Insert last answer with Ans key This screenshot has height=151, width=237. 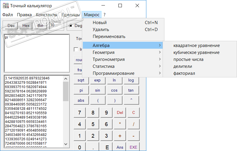(x=120, y=147)
